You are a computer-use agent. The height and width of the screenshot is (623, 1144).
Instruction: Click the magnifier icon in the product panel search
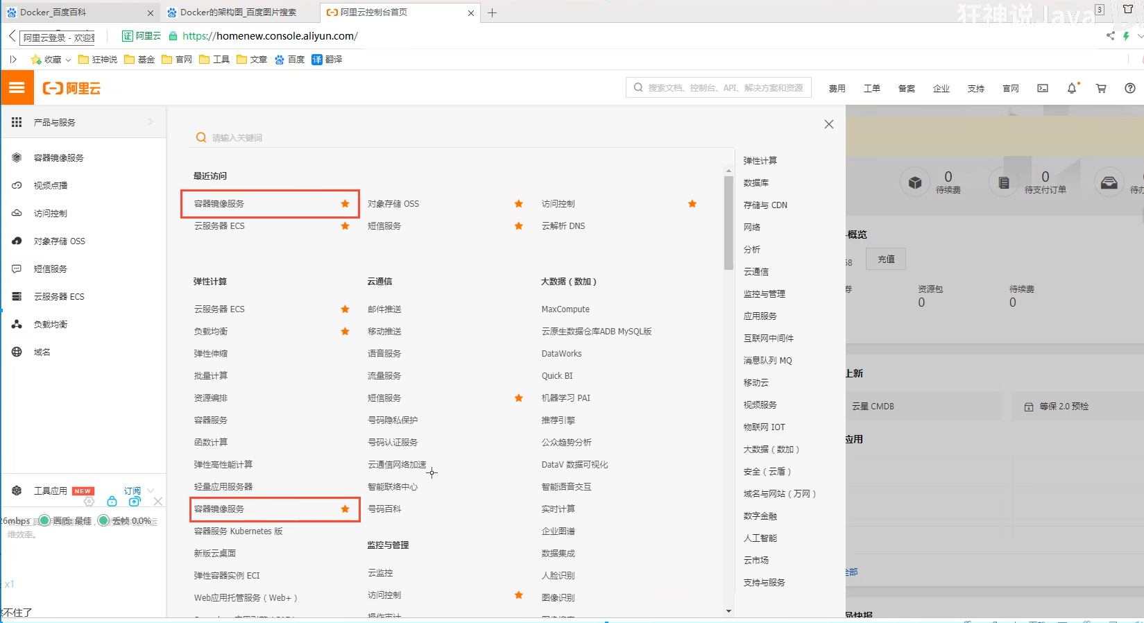coord(201,137)
